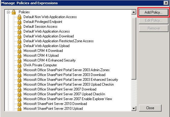Click lock icon for SharePoint Server 2007 Upload CheckIn

pyautogui.click(x=19, y=94)
